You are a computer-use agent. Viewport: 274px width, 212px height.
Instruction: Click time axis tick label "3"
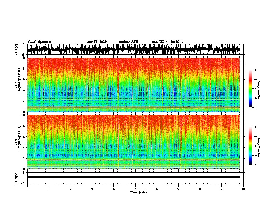pos(92,189)
